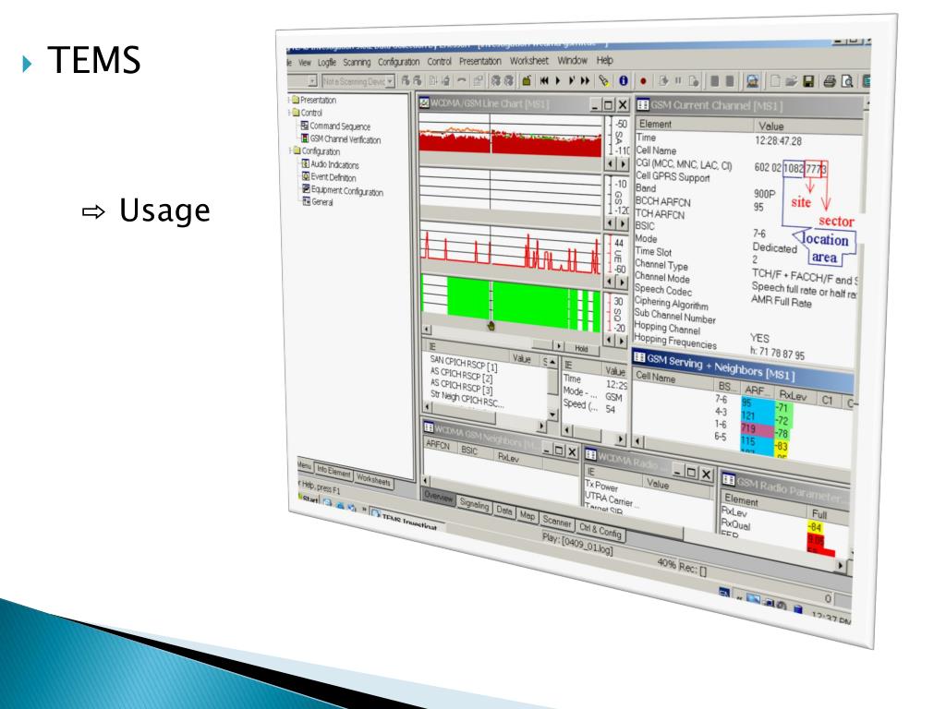Click the Print toolbar icon
Viewport: 946px width, 709px height.
[830, 81]
